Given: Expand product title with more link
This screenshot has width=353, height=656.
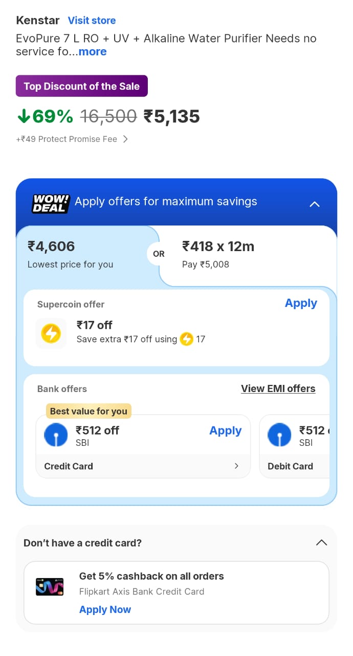Looking at the screenshot, I should [x=93, y=52].
